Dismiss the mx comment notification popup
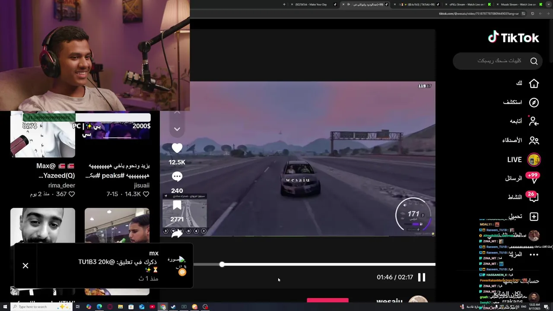This screenshot has height=311, width=553. point(25,266)
